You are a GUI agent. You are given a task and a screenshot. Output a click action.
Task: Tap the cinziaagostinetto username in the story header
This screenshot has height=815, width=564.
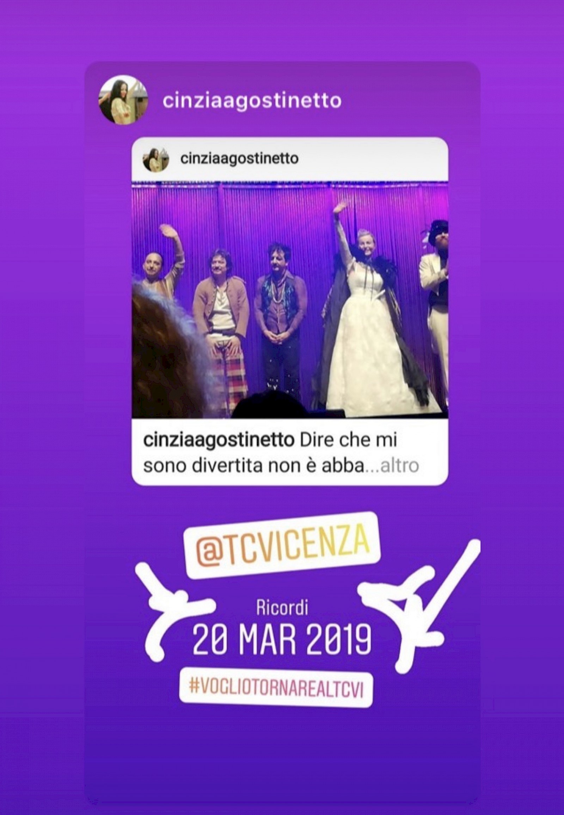pos(252,101)
